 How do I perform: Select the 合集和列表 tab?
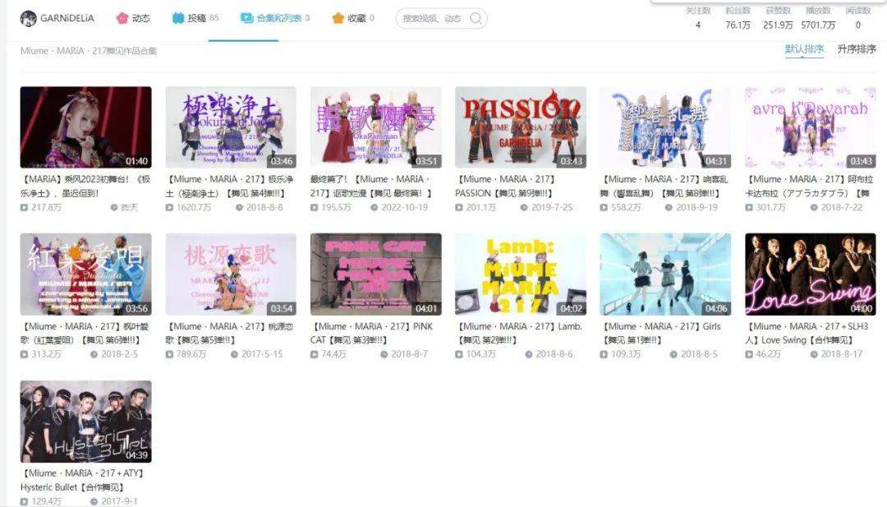pos(275,18)
